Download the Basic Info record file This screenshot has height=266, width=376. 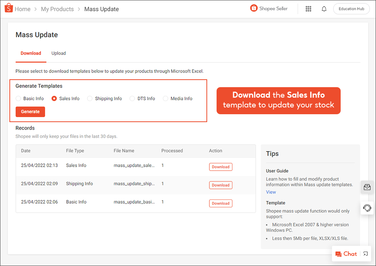pos(220,203)
